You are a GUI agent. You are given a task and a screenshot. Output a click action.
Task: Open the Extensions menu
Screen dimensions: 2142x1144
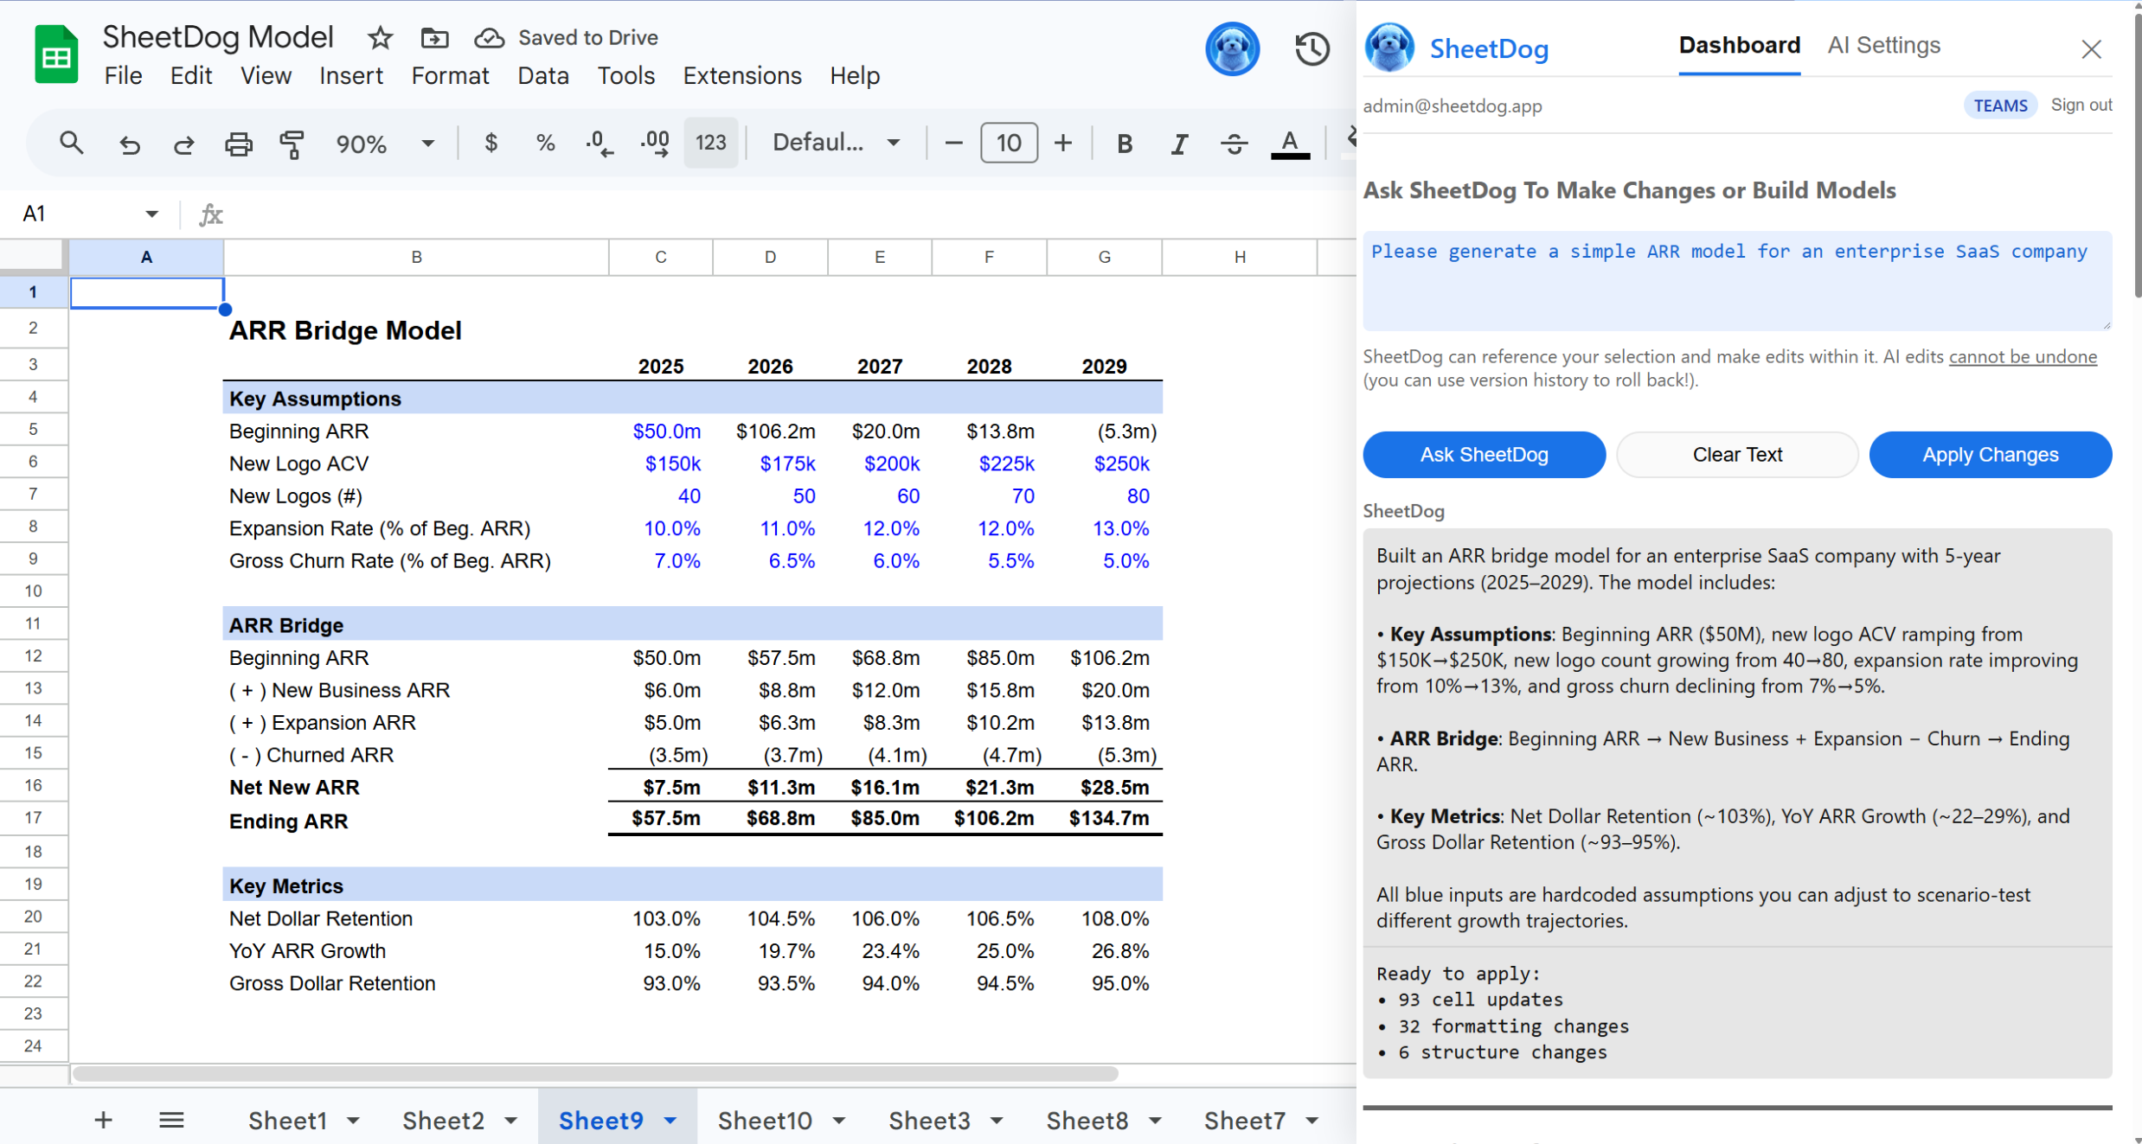tap(741, 76)
